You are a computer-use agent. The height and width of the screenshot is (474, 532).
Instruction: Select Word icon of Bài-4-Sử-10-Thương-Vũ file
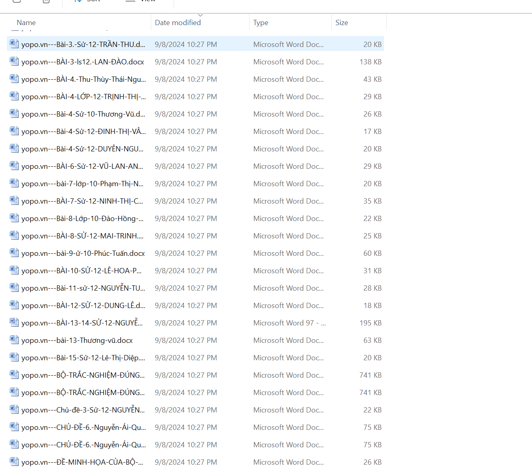(x=14, y=114)
